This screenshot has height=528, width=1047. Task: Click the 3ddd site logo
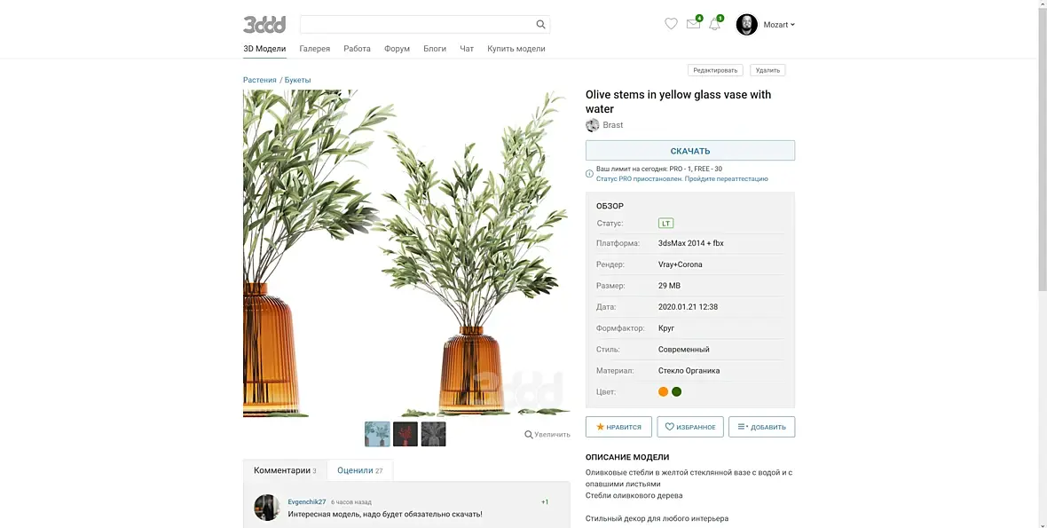point(264,25)
